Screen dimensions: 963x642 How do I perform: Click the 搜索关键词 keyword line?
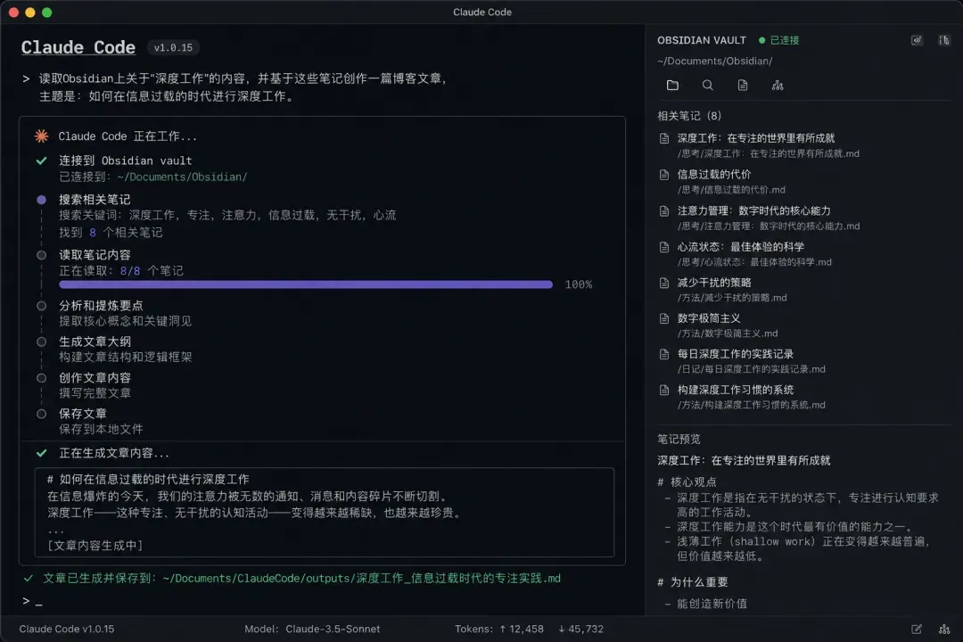[227, 215]
